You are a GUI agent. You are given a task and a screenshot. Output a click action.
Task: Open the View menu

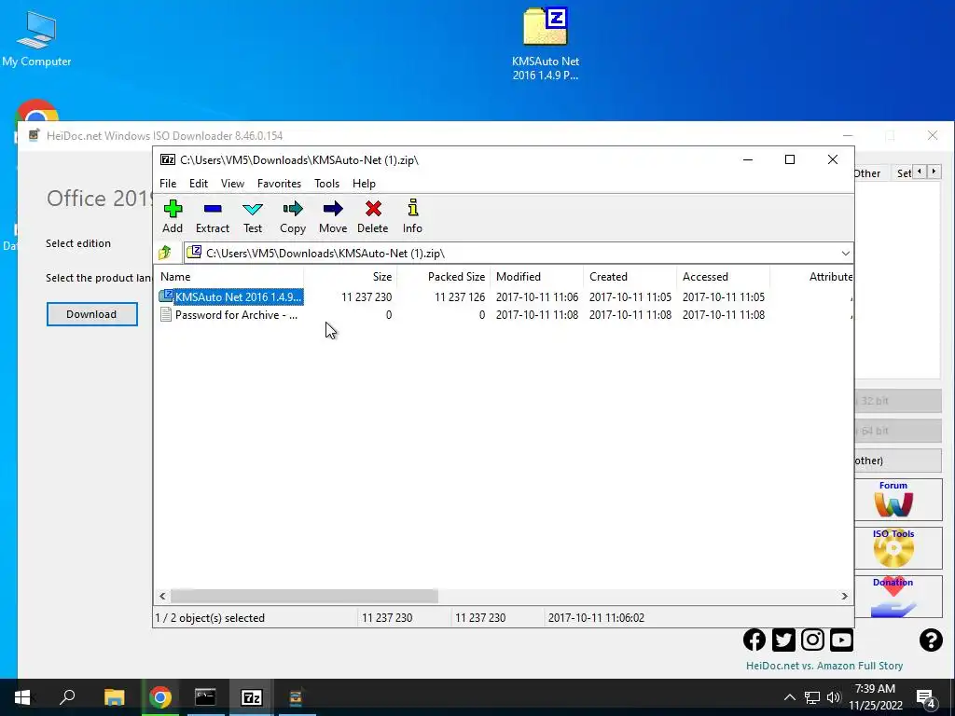point(232,184)
